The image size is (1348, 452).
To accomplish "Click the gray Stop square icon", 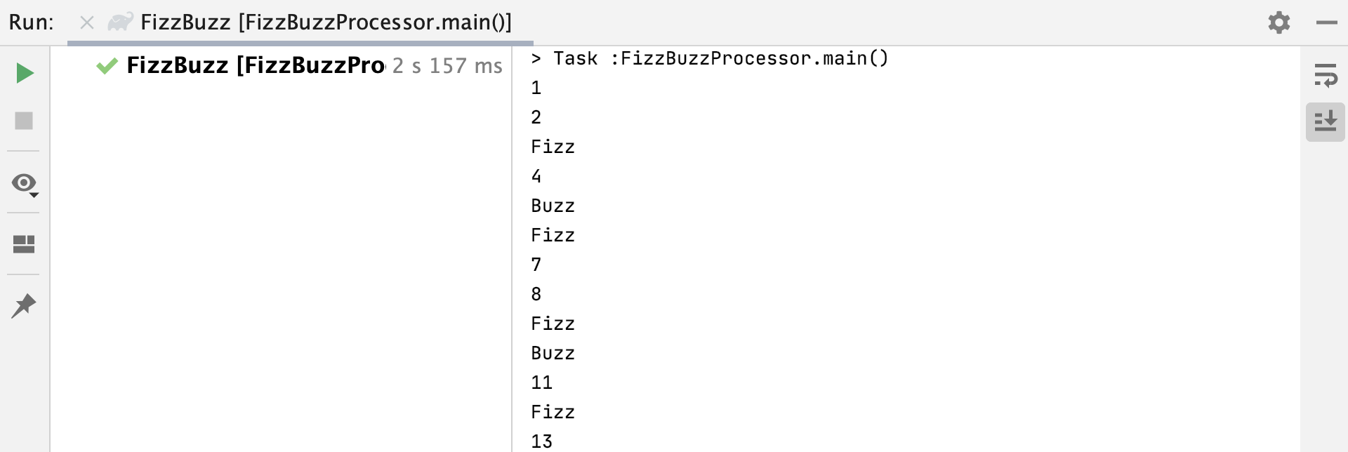I will click(x=25, y=121).
